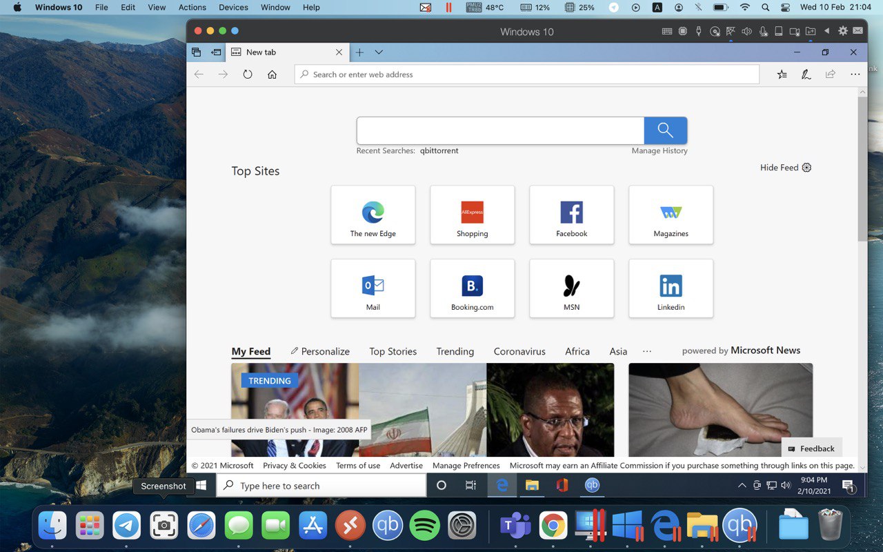Open Microsoft Teams from the Dock
883x552 pixels.
pyautogui.click(x=515, y=526)
